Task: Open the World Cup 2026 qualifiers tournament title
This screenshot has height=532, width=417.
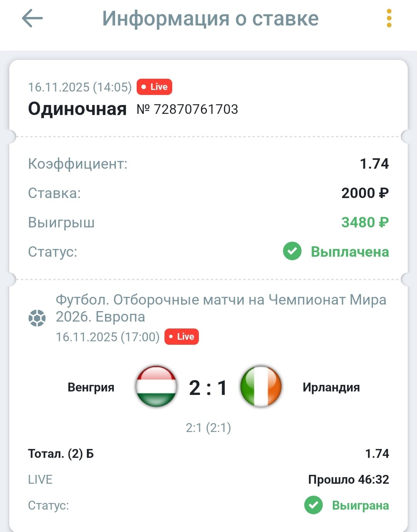Action: [221, 308]
